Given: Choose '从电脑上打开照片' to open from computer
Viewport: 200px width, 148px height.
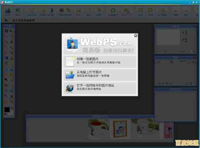Looking at the screenshot, I should tap(100, 75).
